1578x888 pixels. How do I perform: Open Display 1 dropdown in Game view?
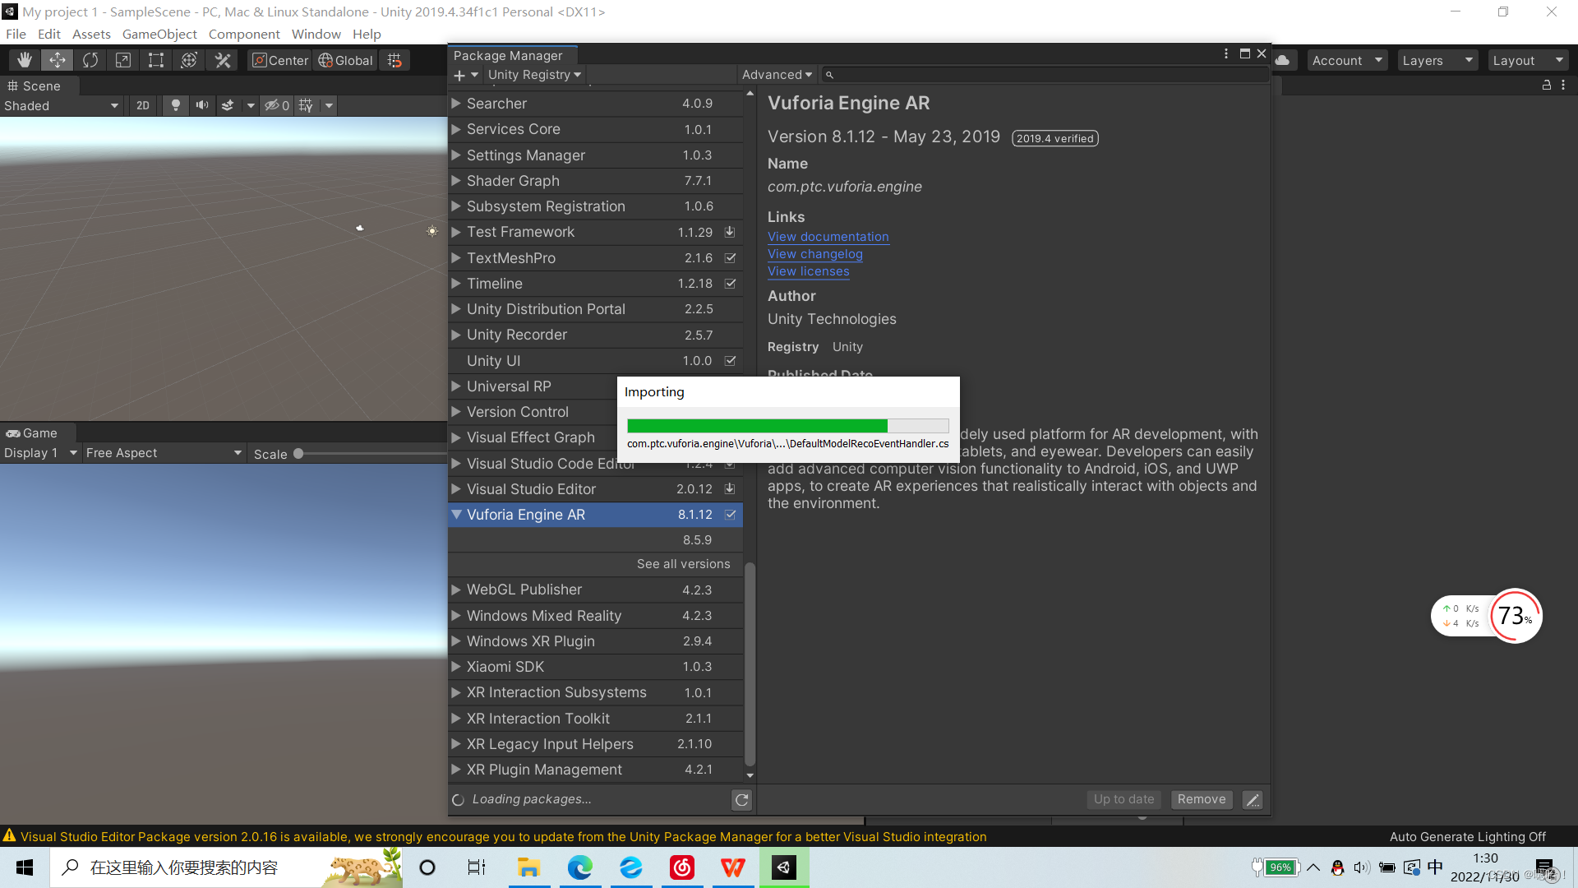(40, 453)
